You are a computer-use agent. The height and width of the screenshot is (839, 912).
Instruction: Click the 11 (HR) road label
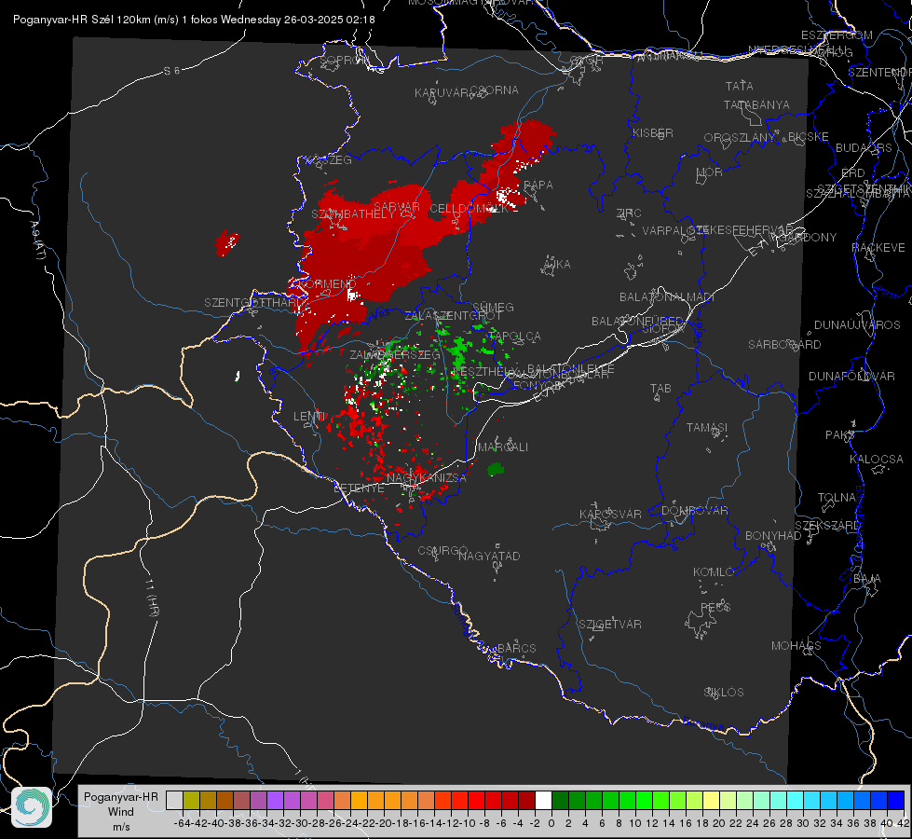(x=152, y=598)
